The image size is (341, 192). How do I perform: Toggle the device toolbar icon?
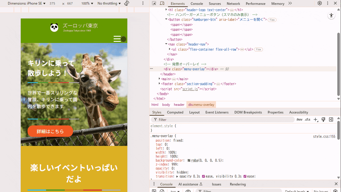[x=162, y=3]
